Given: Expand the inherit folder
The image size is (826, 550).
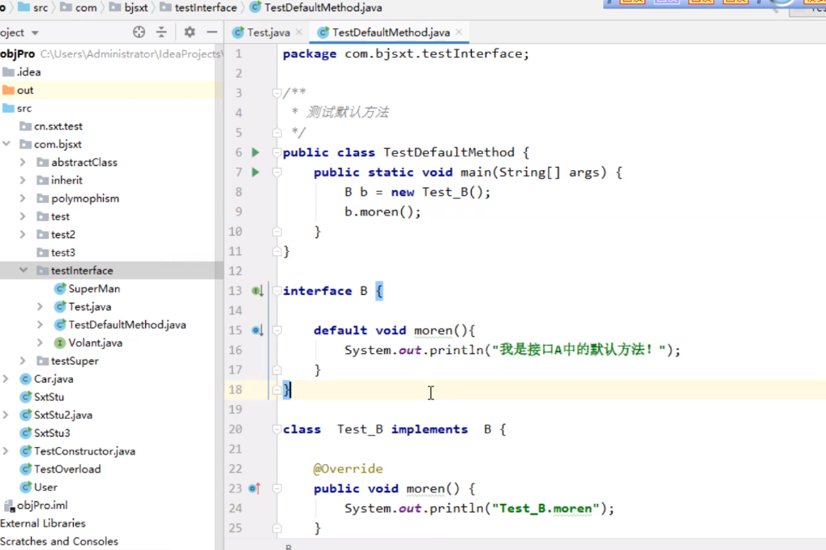Looking at the screenshot, I should (23, 180).
